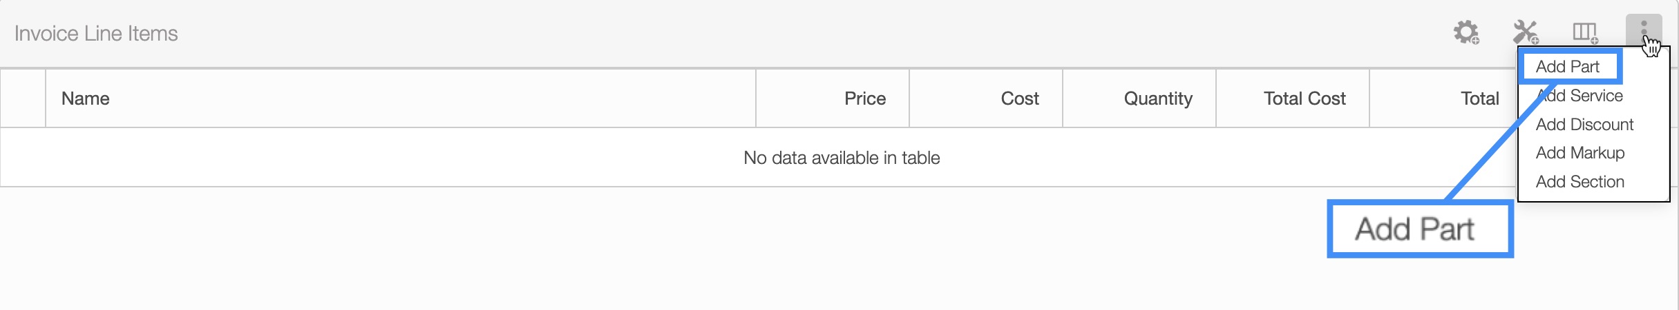Click the Price column header
1679x310 pixels.
click(x=864, y=99)
